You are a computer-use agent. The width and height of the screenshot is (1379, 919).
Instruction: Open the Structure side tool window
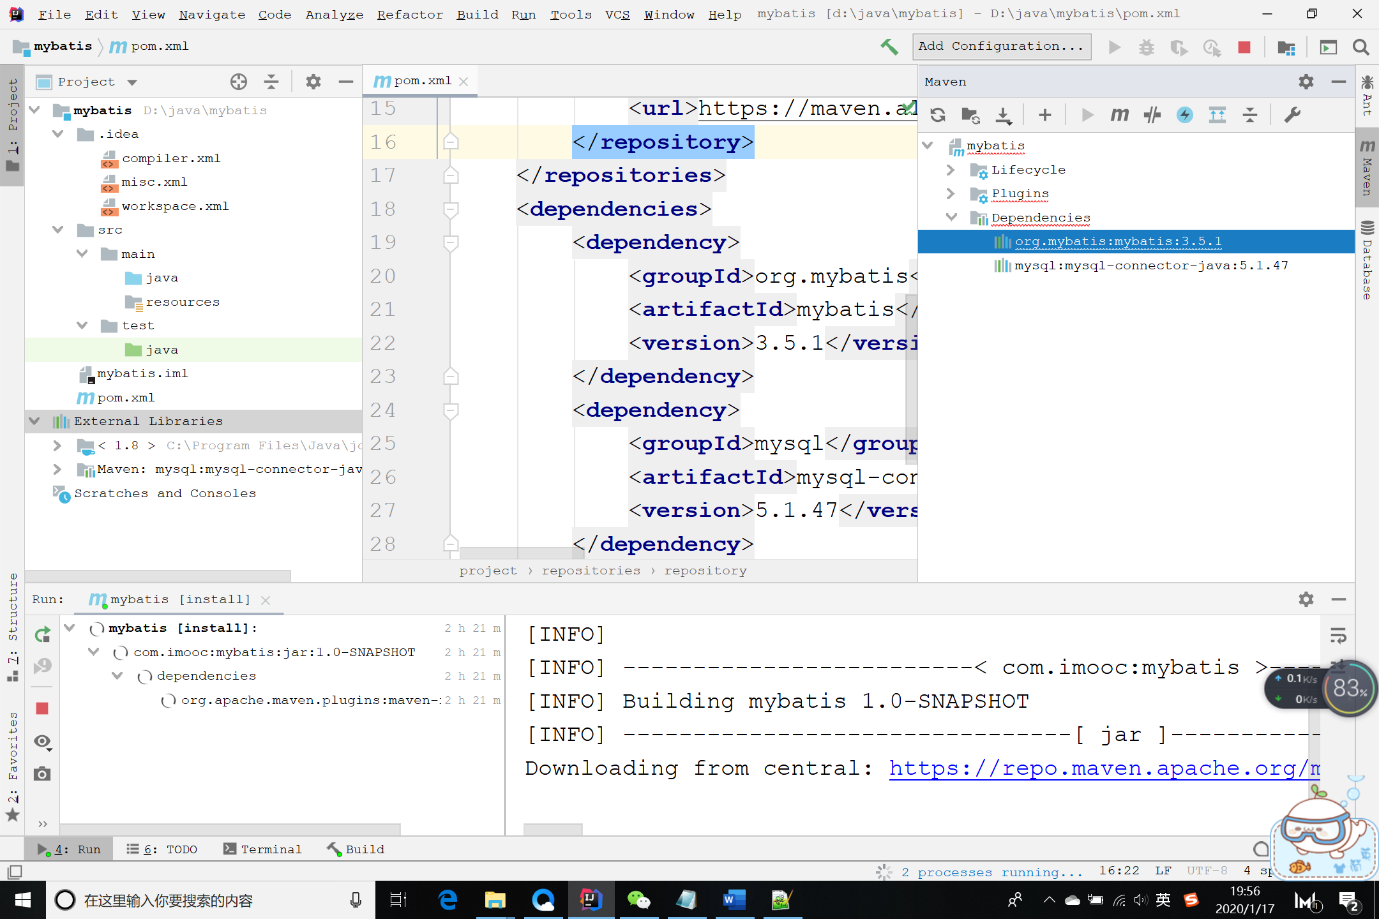click(12, 627)
